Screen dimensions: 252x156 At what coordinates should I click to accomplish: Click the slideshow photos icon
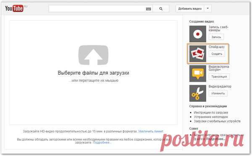[x=198, y=54]
